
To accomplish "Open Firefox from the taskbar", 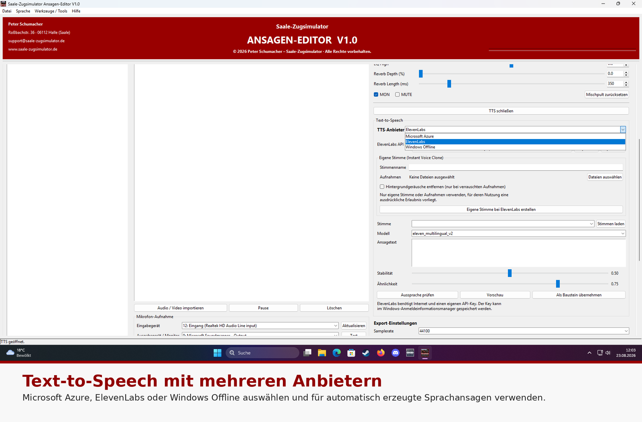I will pos(381,353).
